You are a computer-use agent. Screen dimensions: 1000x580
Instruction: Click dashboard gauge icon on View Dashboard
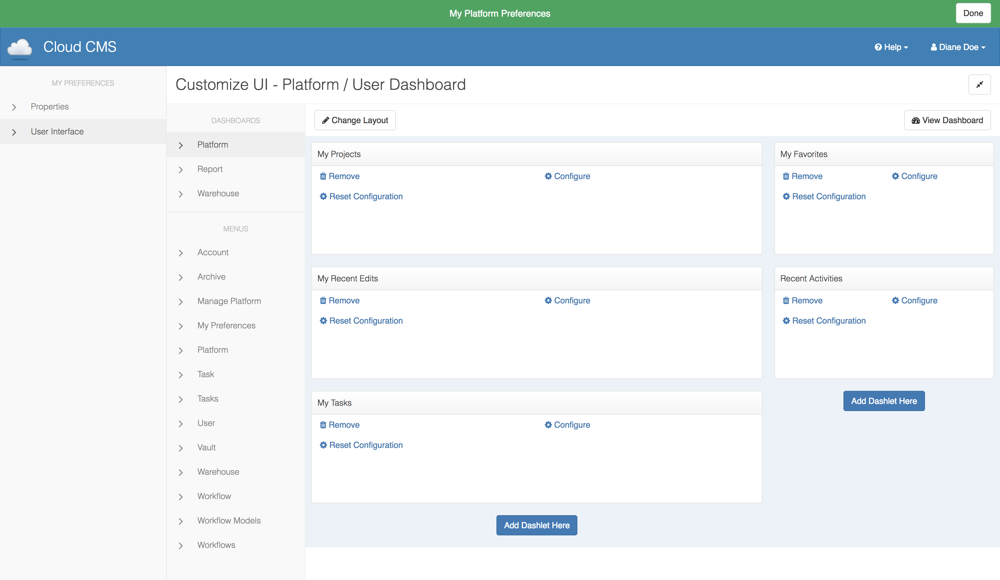[915, 120]
